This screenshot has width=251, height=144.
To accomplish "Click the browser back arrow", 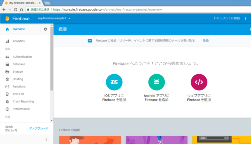I will point(4,10).
